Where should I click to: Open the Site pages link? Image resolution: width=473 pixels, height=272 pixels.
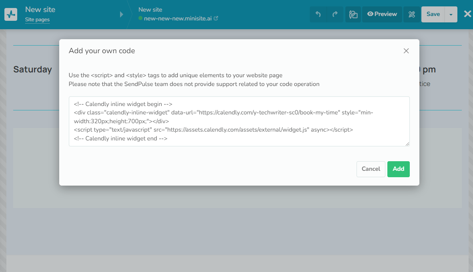coord(37,20)
